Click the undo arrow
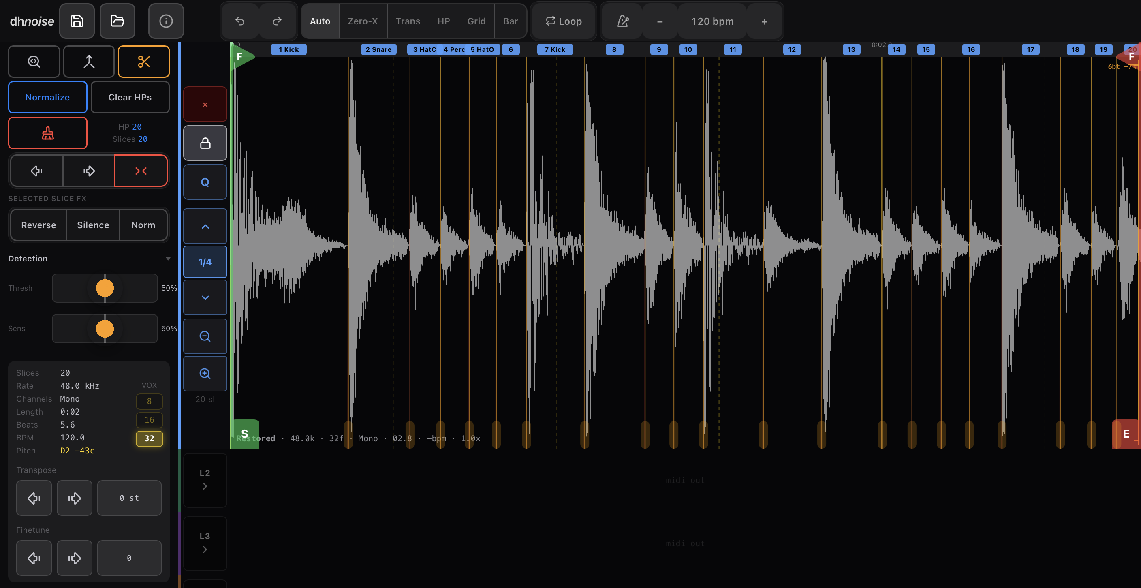Screen dimensions: 1141x588 click(x=239, y=21)
